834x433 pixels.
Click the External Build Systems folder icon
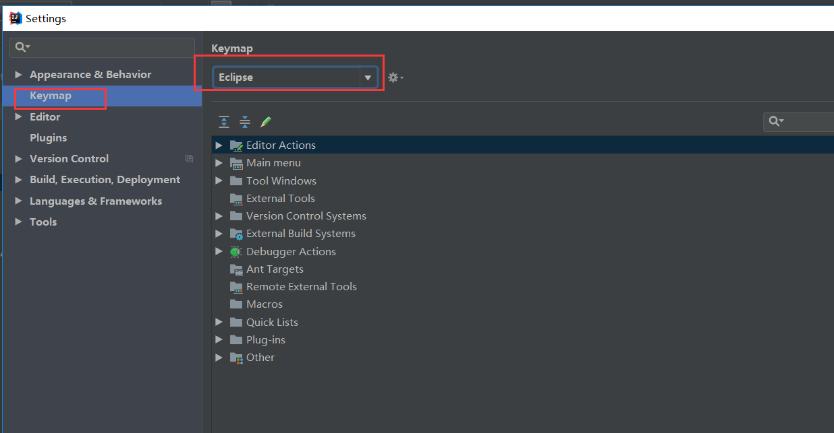[x=236, y=234]
